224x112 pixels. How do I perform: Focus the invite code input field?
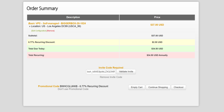[x=101, y=72]
